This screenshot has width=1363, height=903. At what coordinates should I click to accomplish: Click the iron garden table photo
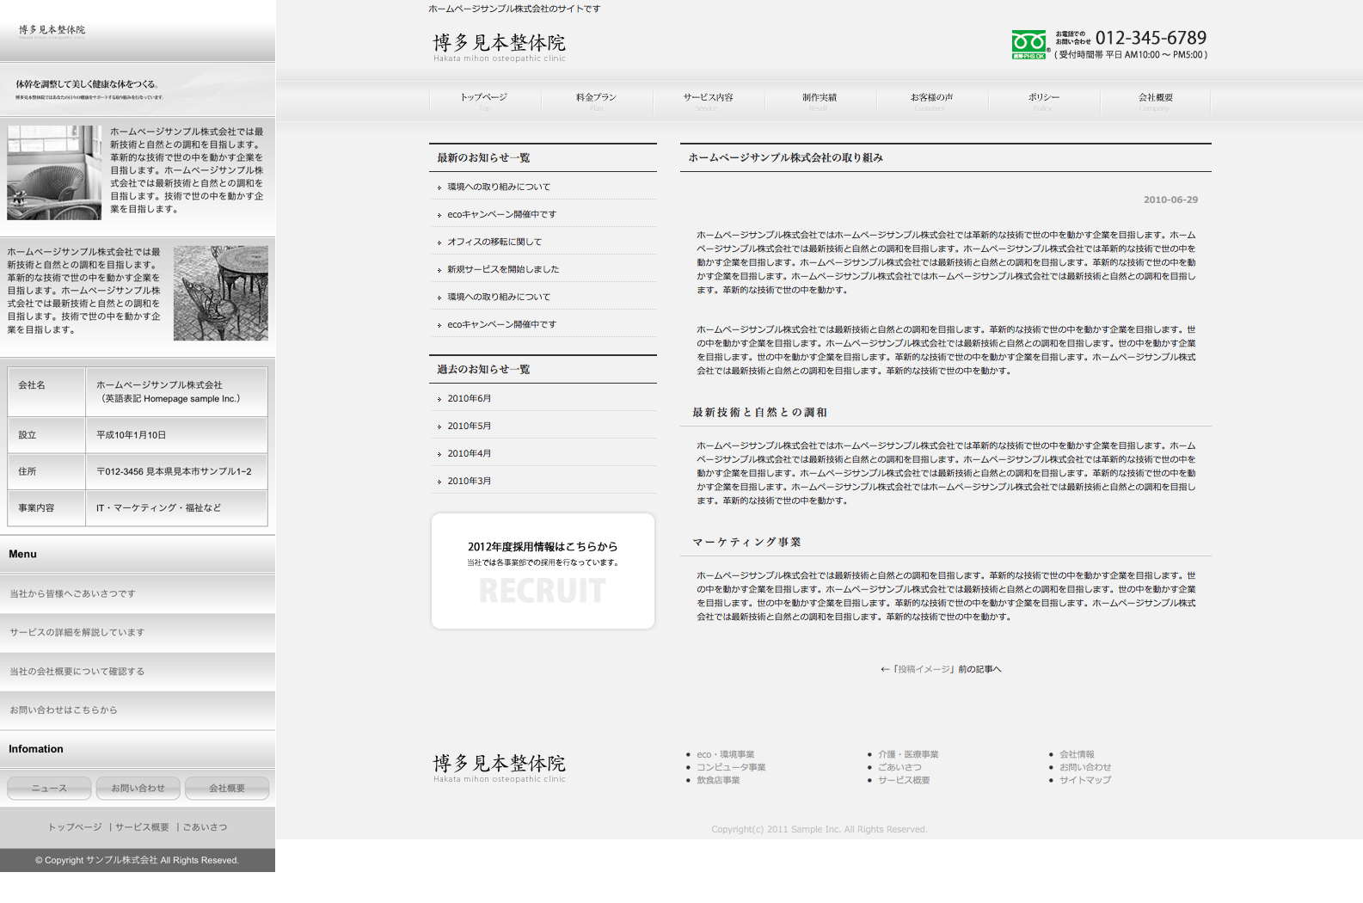[221, 293]
